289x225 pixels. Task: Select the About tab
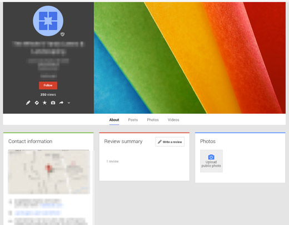point(114,120)
